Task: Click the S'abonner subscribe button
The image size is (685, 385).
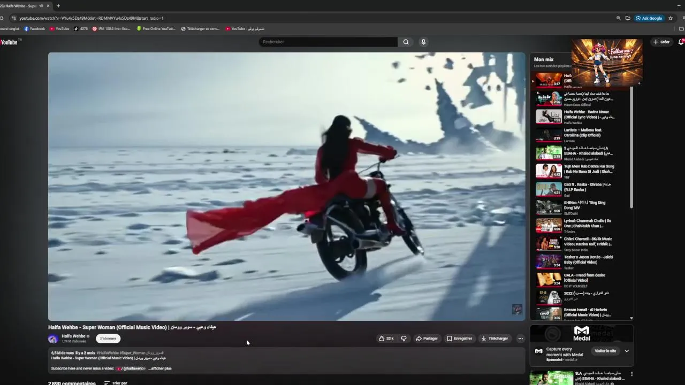Action: click(108, 338)
